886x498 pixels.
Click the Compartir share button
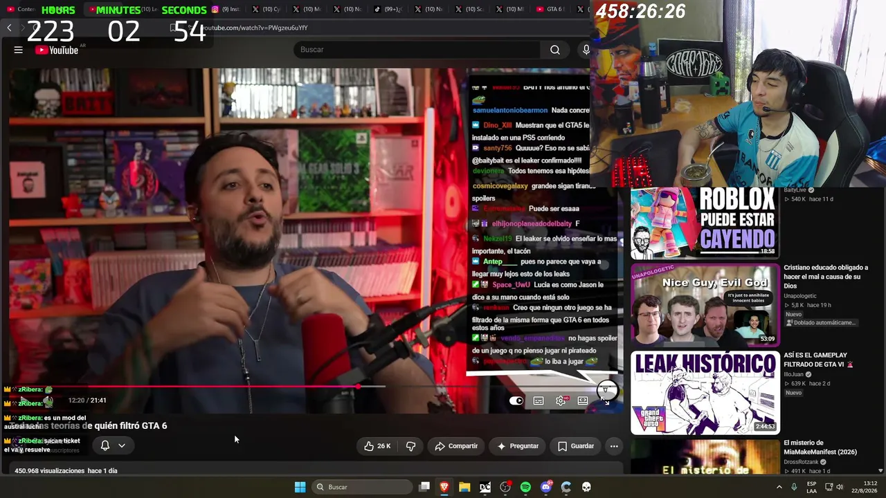point(456,446)
